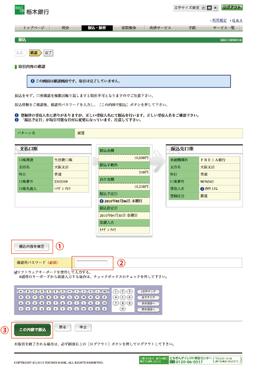Screen dimensions: 255x378
Task: Click the 中止 button
Action: click(x=83, y=327)
